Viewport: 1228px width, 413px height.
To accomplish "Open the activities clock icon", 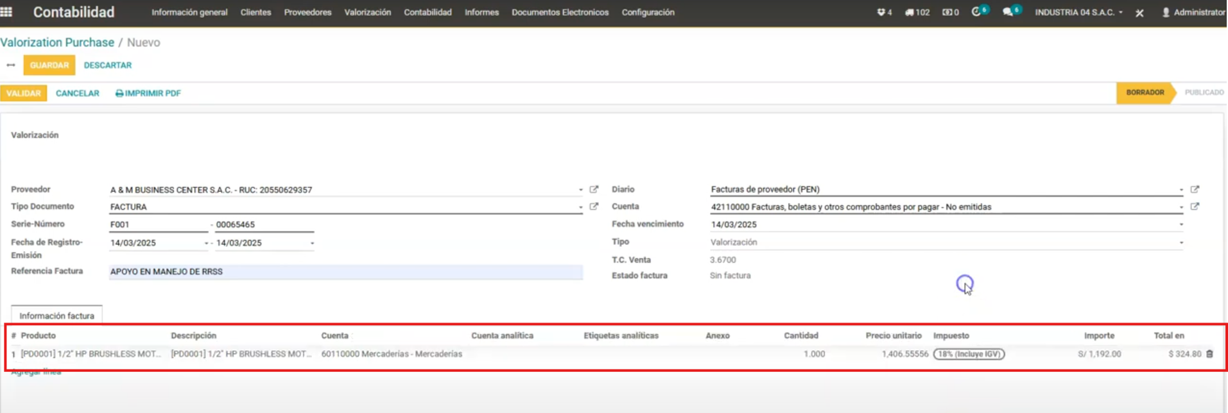I will pos(976,12).
